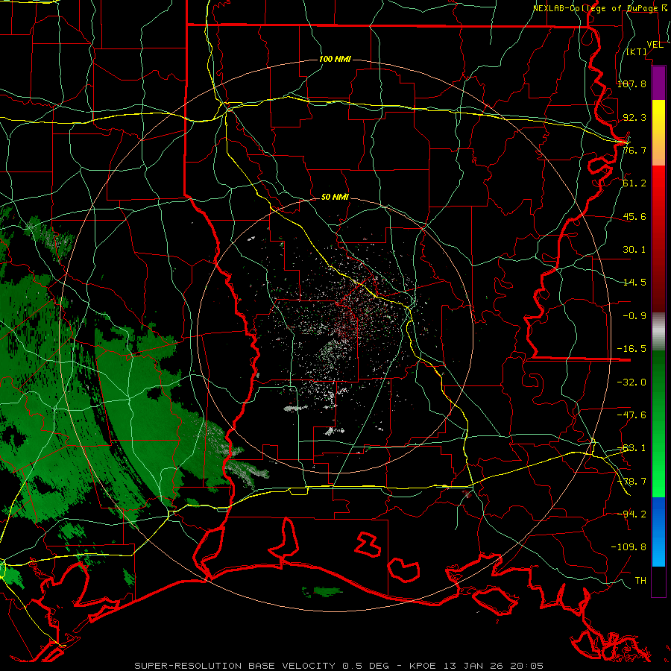Click the 76.7 velocity scale value

[x=634, y=150]
